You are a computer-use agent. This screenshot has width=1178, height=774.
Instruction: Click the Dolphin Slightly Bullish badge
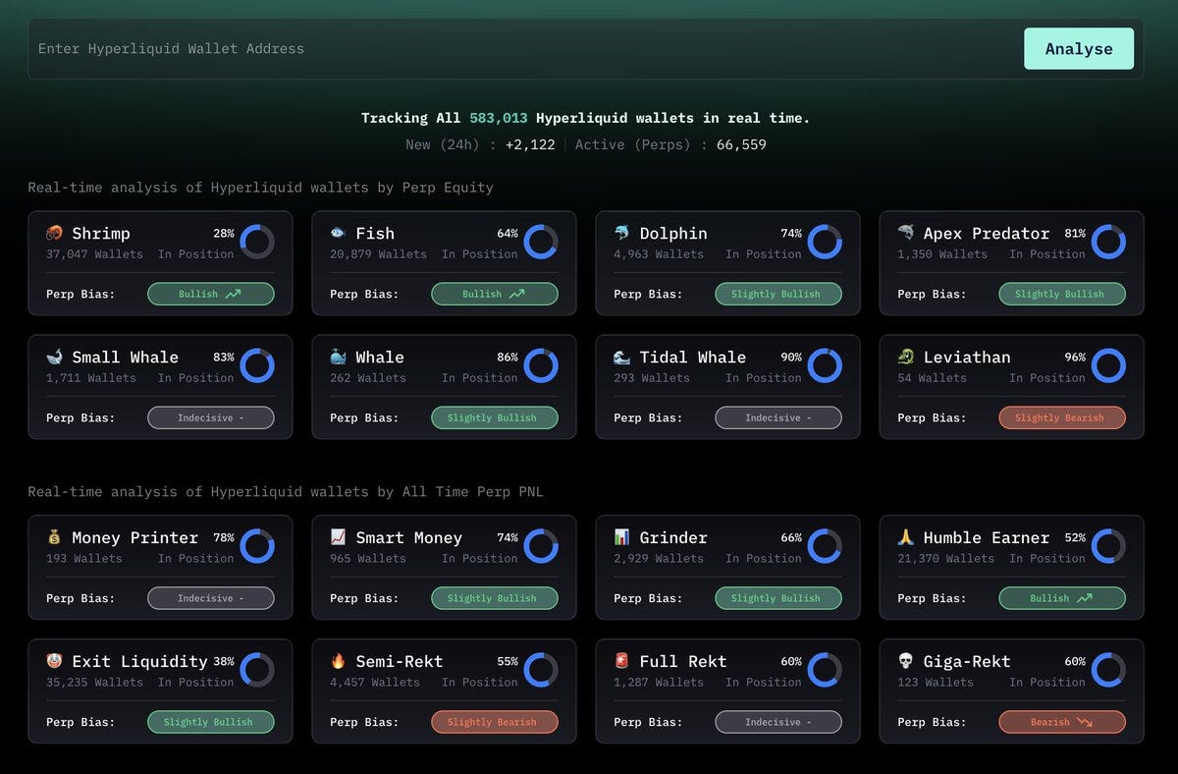[x=778, y=294]
